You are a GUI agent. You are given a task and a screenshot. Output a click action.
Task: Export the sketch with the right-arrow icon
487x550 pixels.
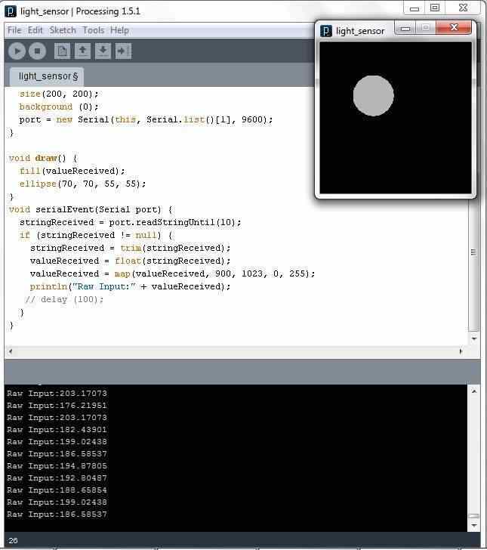[x=123, y=51]
